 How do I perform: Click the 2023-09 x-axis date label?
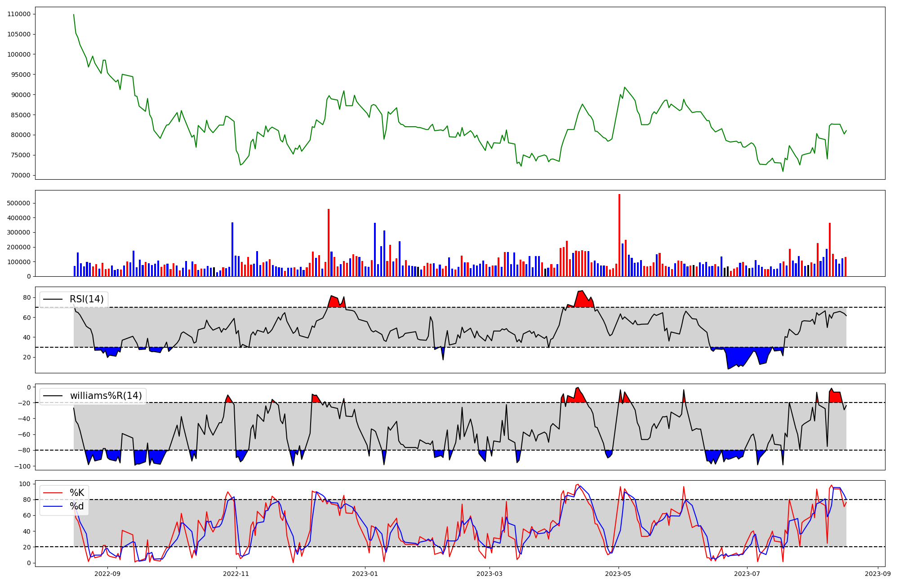point(878,574)
